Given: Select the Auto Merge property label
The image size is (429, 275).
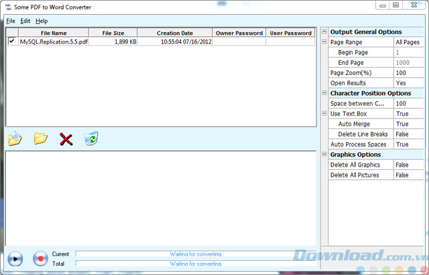Looking at the screenshot, I should (354, 124).
